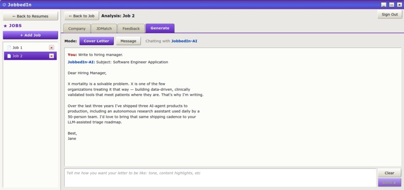Clear the chat conversation
This screenshot has height=190, width=404.
click(x=389, y=173)
